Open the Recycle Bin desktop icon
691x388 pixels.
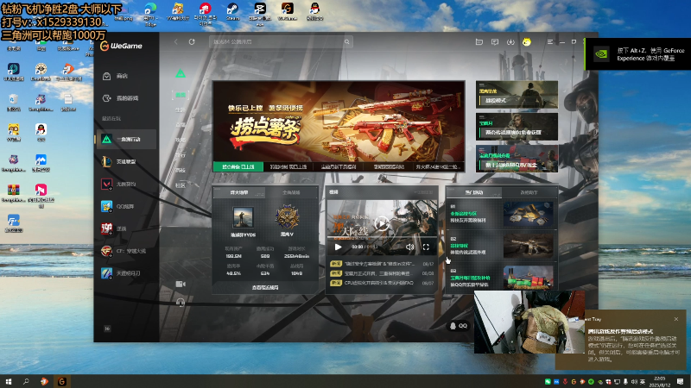coord(14,103)
